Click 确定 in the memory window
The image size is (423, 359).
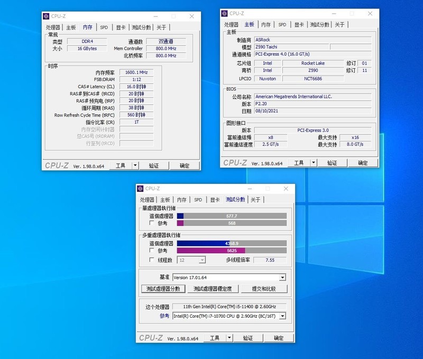(185, 165)
